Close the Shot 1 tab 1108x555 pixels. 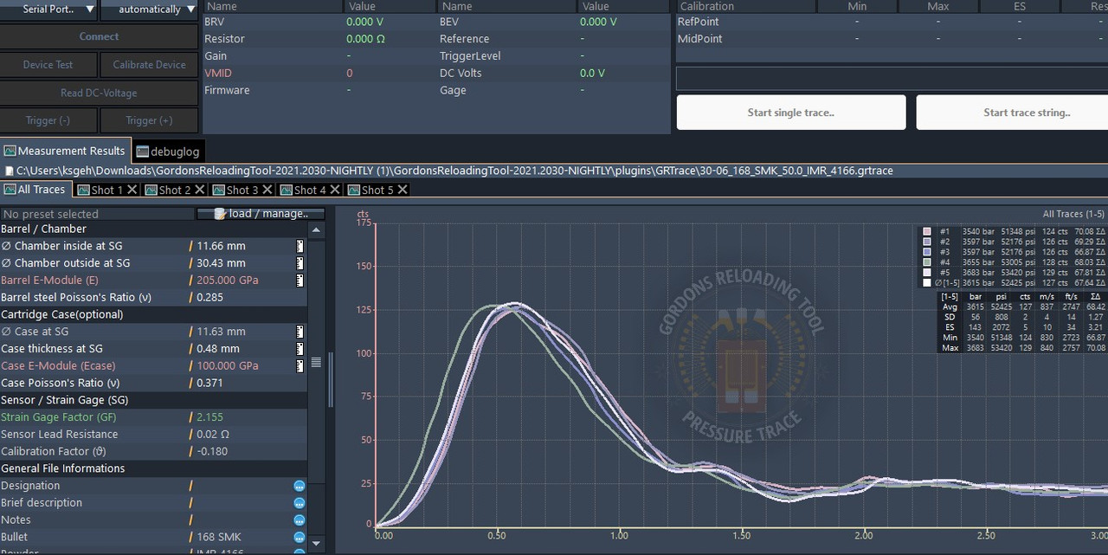pyautogui.click(x=132, y=190)
